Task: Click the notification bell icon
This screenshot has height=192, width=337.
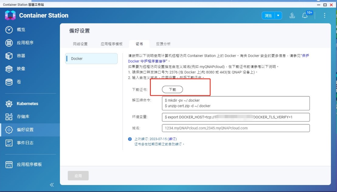Action: tap(305, 16)
